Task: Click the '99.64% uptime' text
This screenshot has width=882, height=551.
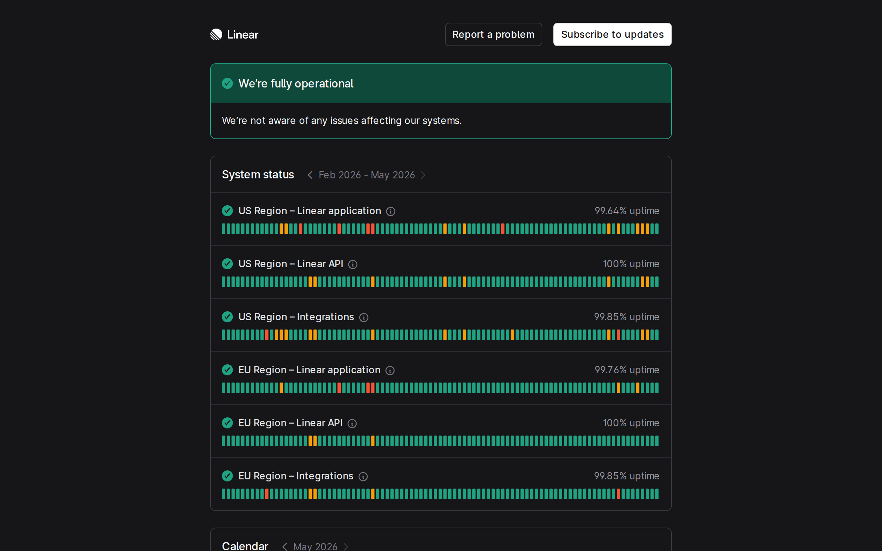Action: point(627,211)
